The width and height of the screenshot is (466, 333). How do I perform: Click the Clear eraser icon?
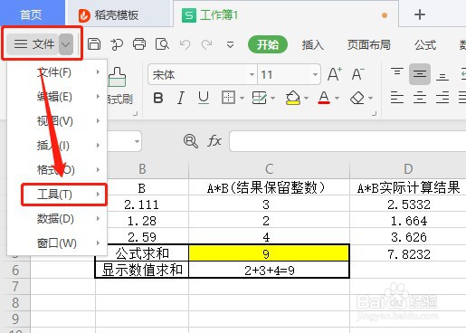tap(357, 98)
